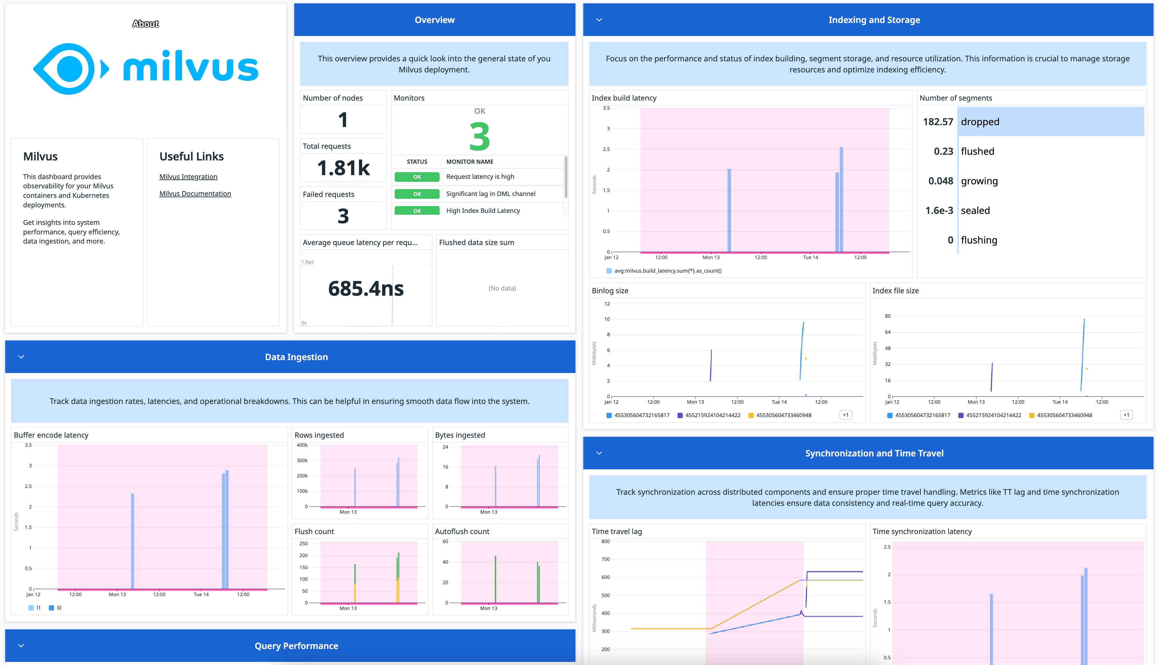The width and height of the screenshot is (1157, 665).
Task: Click the yellow legend swatch under Index file size
Action: 1032,415
